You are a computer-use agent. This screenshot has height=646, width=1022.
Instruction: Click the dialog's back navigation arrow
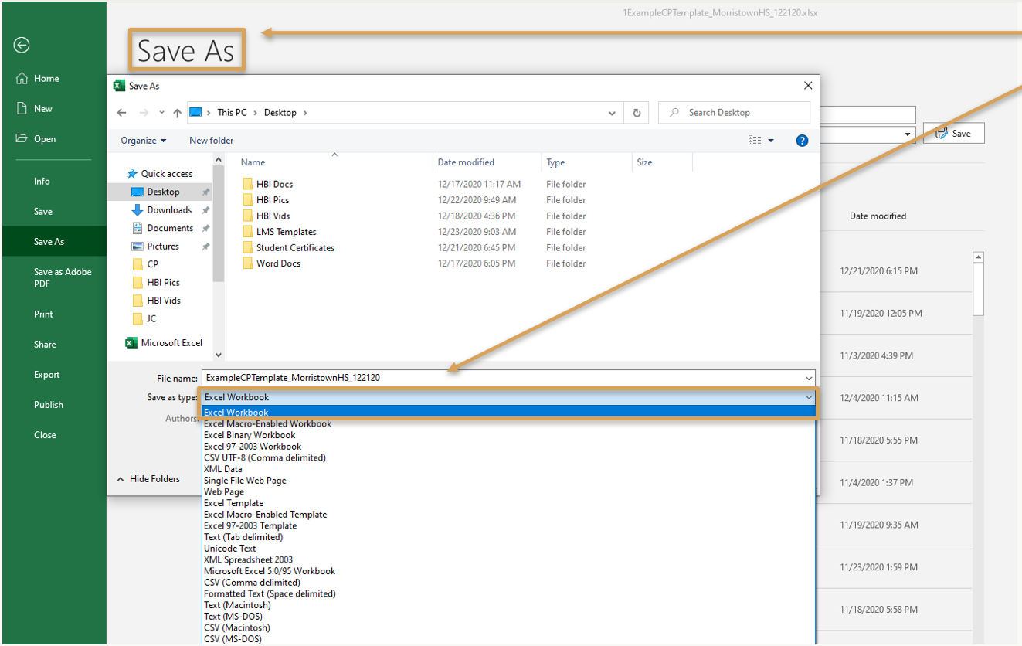point(121,113)
